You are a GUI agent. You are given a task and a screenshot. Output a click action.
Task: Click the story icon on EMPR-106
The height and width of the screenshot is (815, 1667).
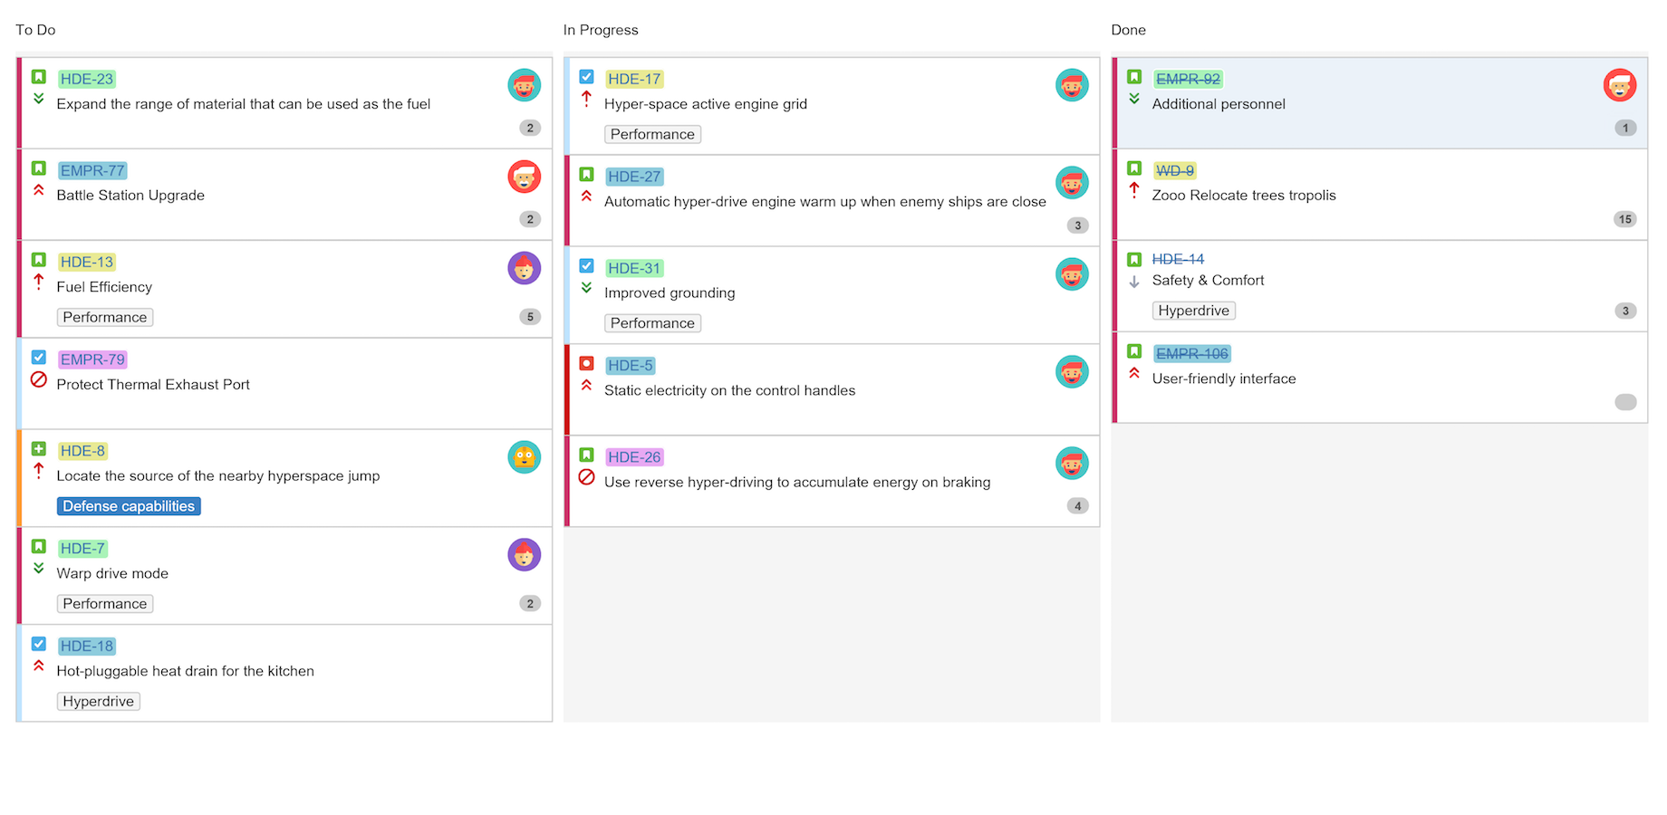1134,351
